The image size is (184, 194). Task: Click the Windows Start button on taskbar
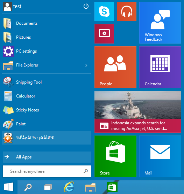point(9,187)
